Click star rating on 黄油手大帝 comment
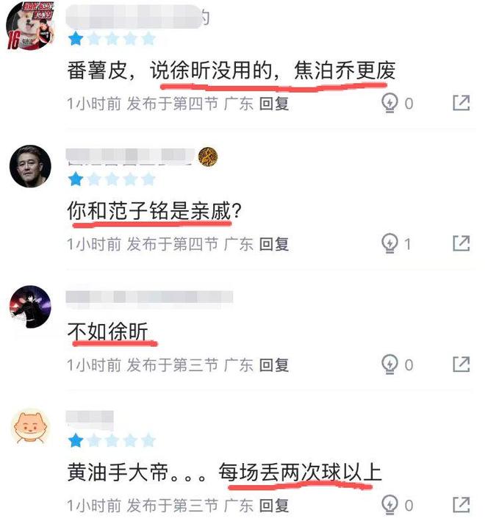Screen dimensions: 485x527 point(112,440)
